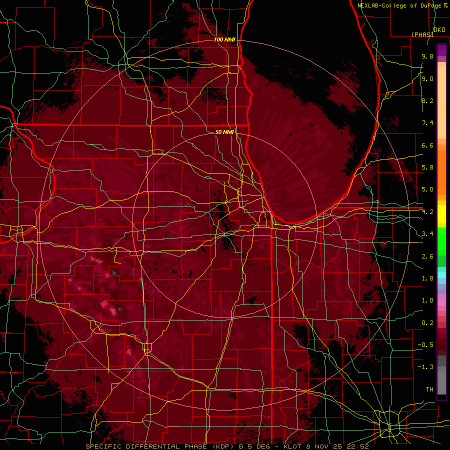Pick the pink band on the color legend

pyautogui.click(x=441, y=303)
